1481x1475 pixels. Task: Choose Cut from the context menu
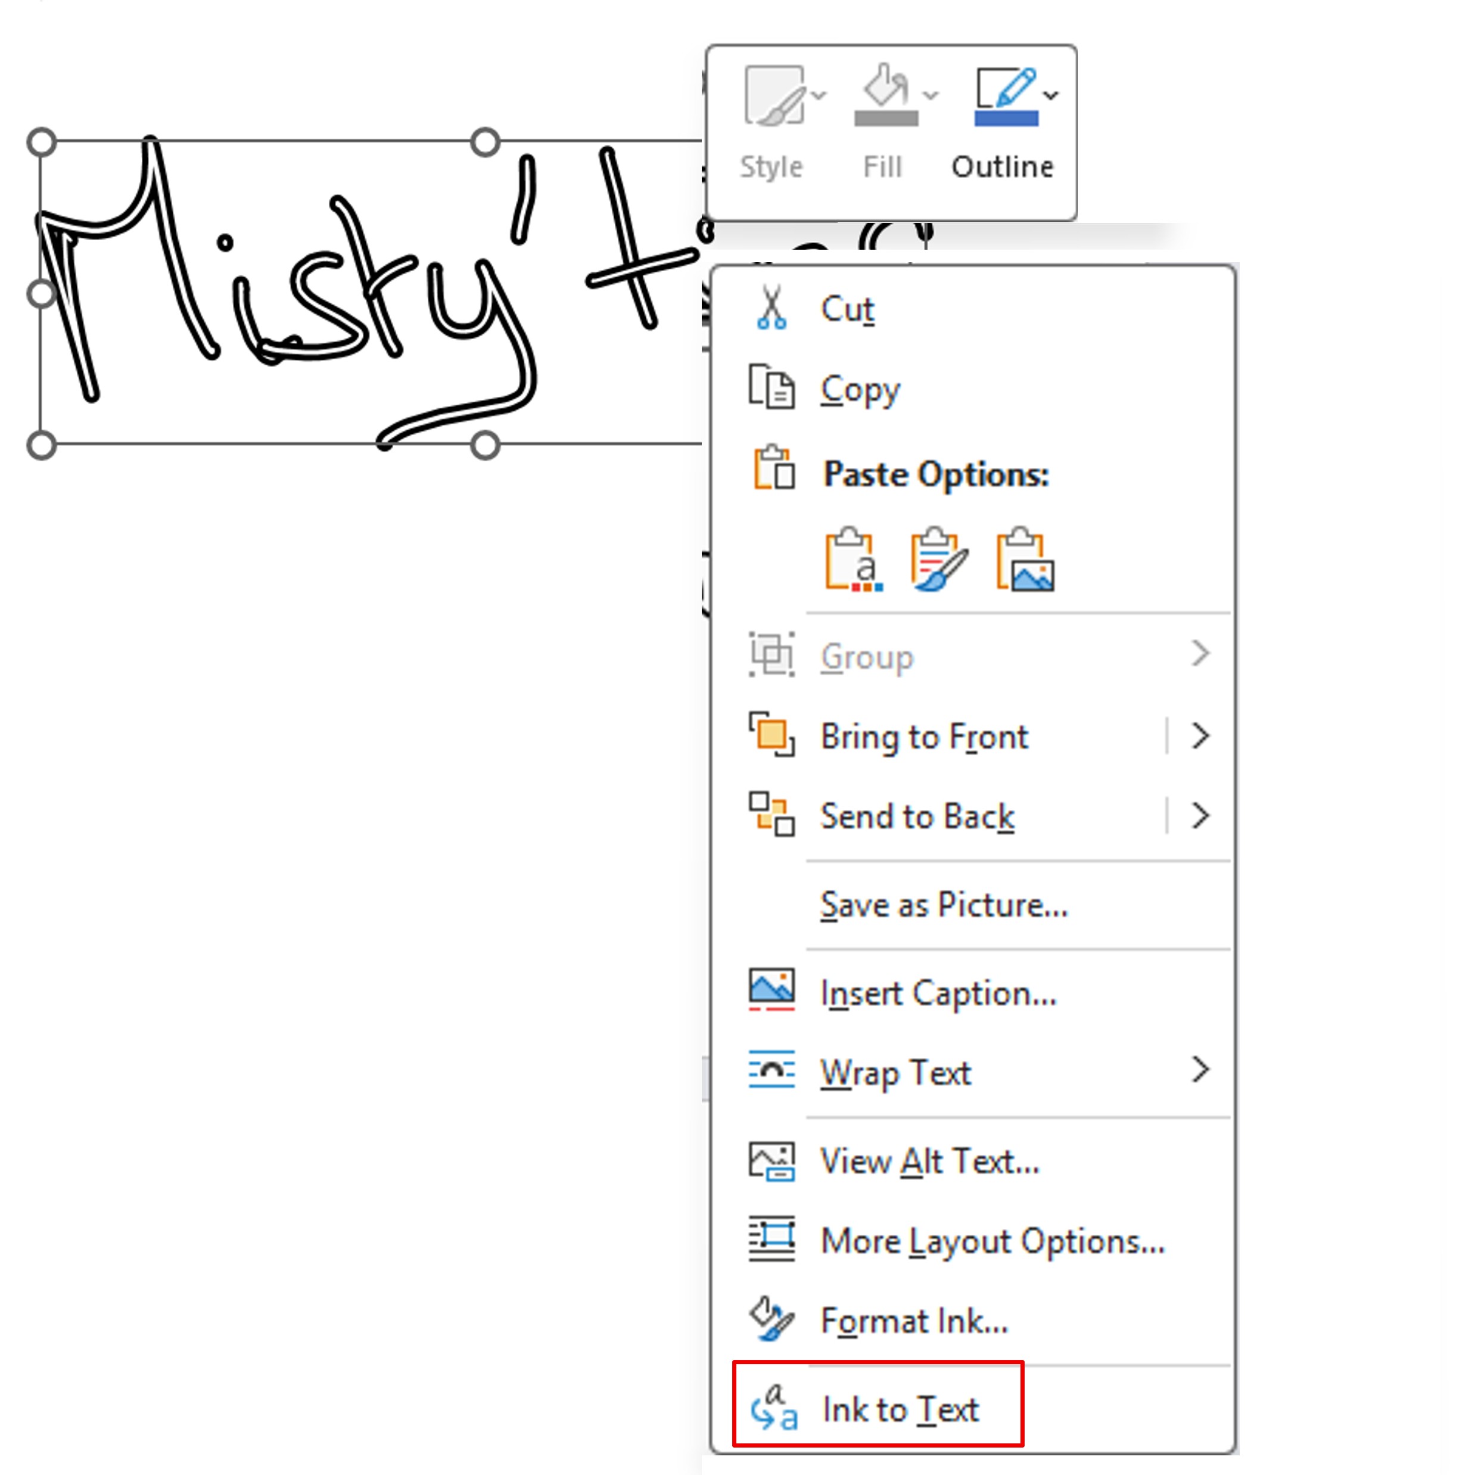pyautogui.click(x=973, y=310)
